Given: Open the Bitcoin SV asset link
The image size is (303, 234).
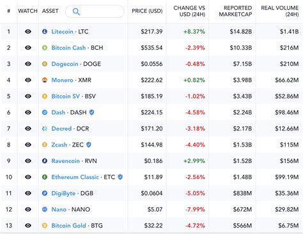Looking at the screenshot, I should pos(66,97).
